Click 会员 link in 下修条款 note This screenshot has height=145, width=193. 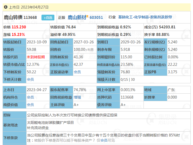[x=104, y=140]
